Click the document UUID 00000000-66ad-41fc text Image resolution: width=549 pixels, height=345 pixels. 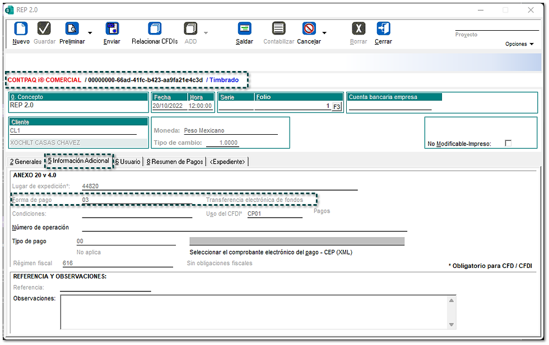coord(145,80)
